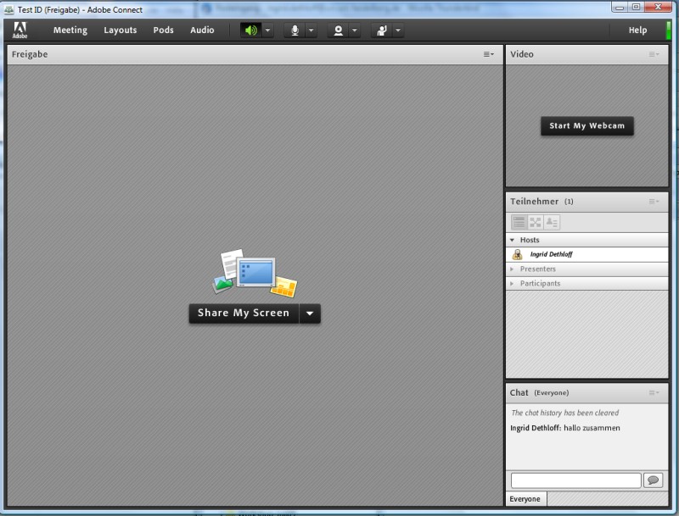The width and height of the screenshot is (679, 516).
Task: Open the microphone options dropdown arrow
Action: pos(311,31)
